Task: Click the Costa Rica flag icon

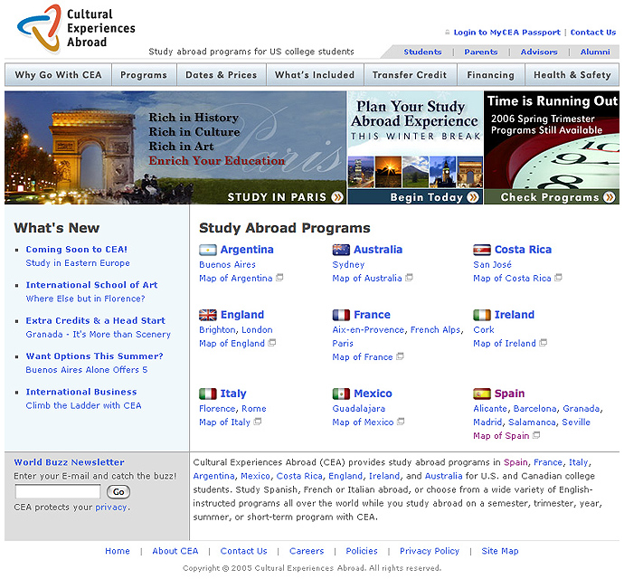Action: (481, 251)
